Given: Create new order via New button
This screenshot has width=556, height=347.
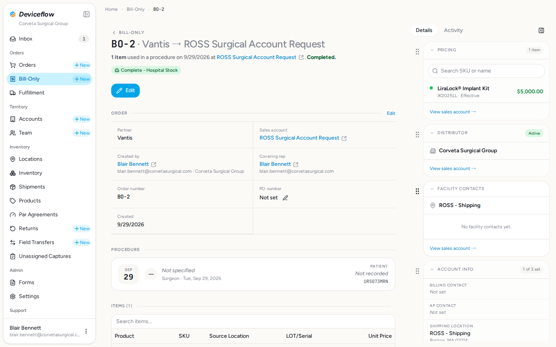Looking at the screenshot, I should (x=82, y=65).
